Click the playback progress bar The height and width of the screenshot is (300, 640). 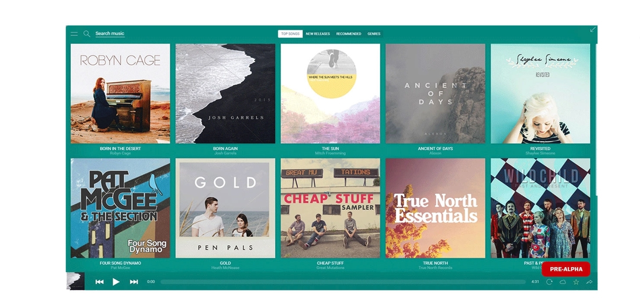point(343,282)
